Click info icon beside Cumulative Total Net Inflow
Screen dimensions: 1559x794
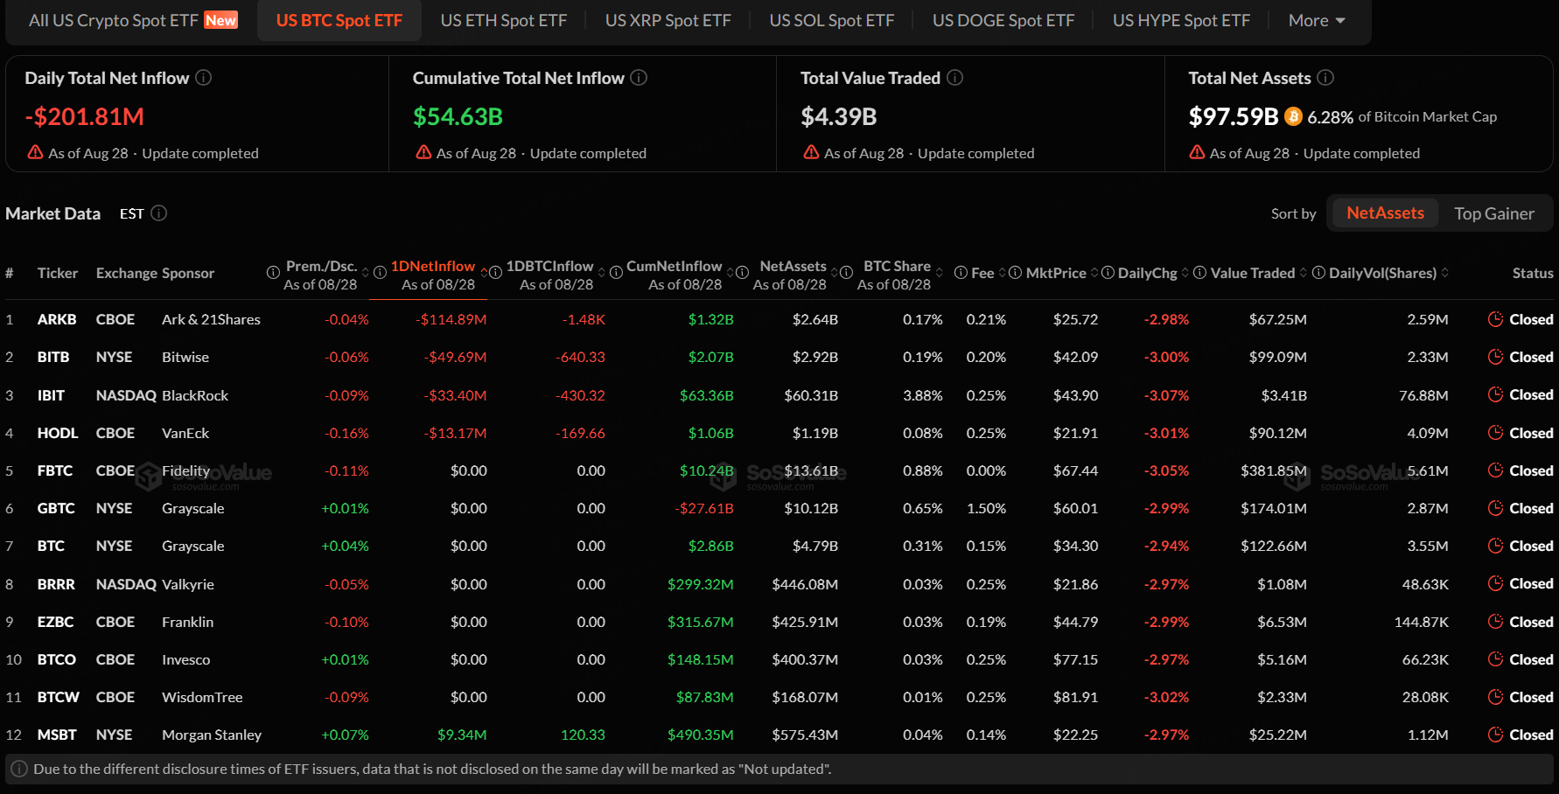(x=640, y=78)
